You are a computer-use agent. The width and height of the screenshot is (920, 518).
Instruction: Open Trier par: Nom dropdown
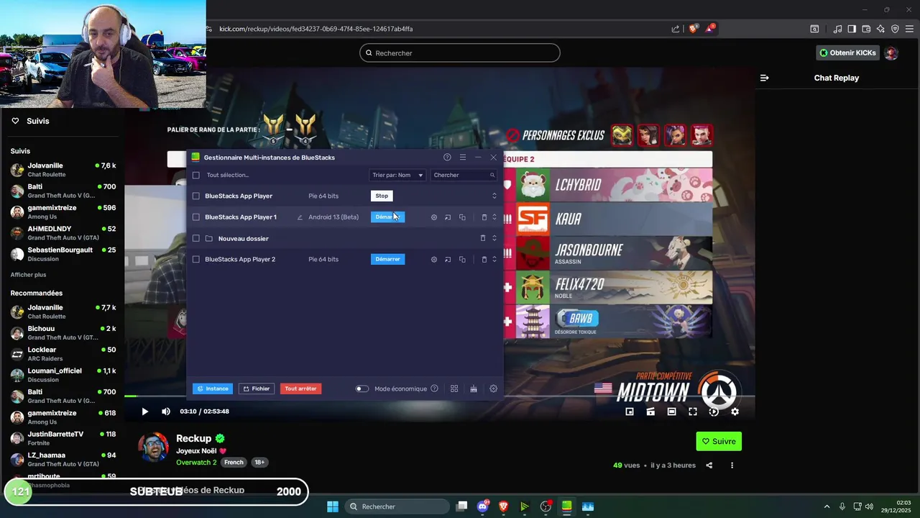tap(397, 175)
